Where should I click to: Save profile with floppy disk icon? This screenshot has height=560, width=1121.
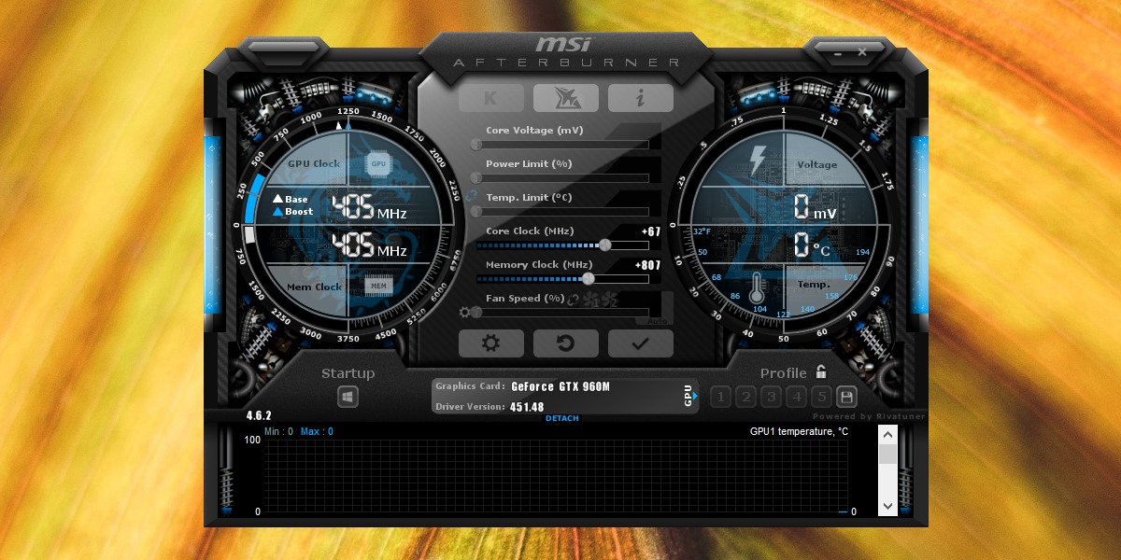click(846, 397)
